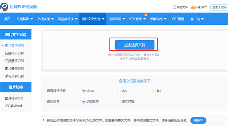Select 扫描票证识别 in sidebar
The height and width of the screenshot is (130, 228).
click(x=14, y=61)
